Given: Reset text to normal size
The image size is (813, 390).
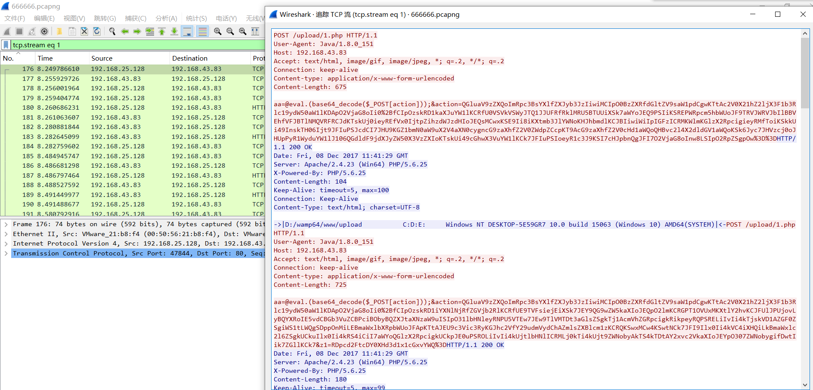Looking at the screenshot, I should point(243,31).
